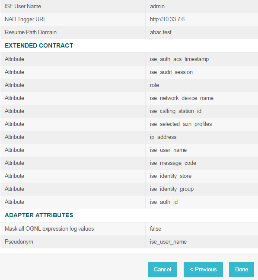Click the EXTENDED CONTRACT section heading
258x280 pixels.
point(39,45)
